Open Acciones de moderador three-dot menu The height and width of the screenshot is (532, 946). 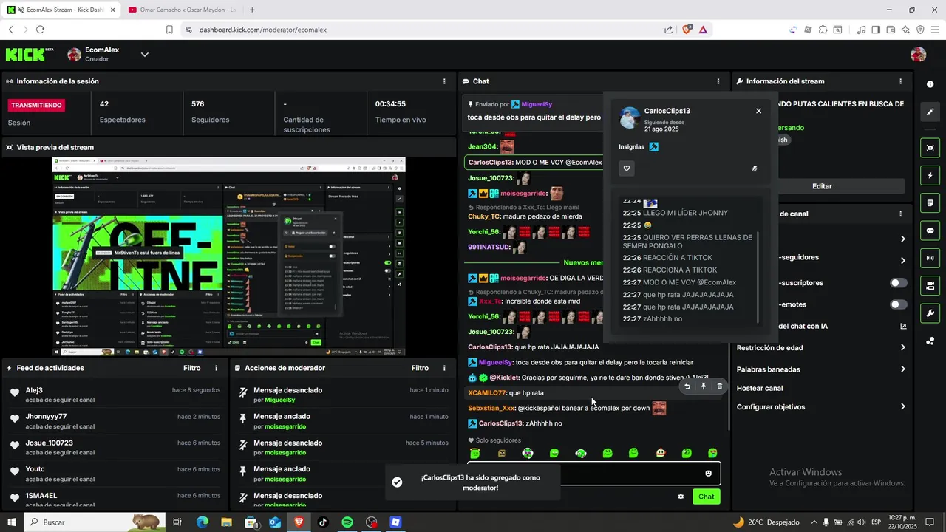point(444,368)
